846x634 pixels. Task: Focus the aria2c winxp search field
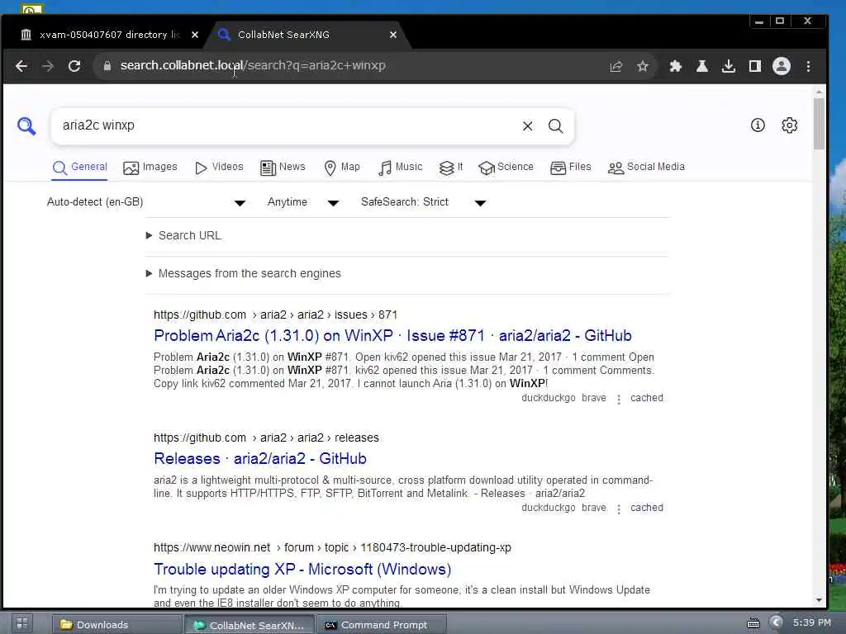pyautogui.click(x=286, y=125)
